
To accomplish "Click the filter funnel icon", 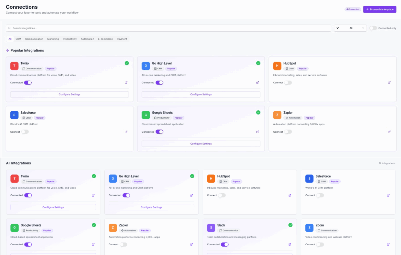I will pos(338,28).
